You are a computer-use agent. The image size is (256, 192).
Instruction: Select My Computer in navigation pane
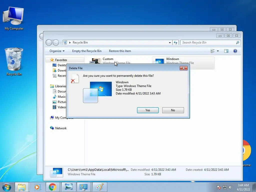click(58, 117)
